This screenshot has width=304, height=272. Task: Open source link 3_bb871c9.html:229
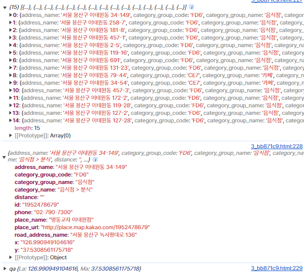click(277, 268)
